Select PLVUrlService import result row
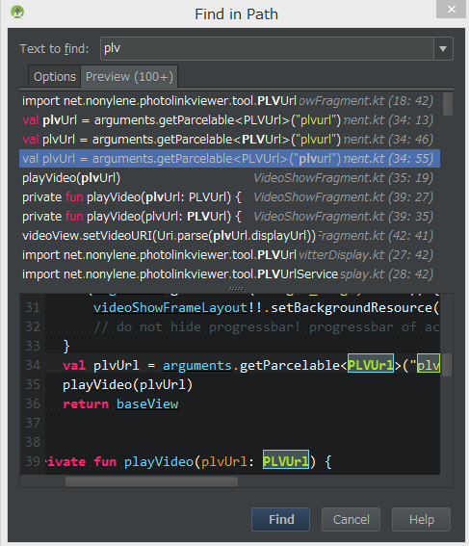The height and width of the screenshot is (546, 469). (229, 274)
